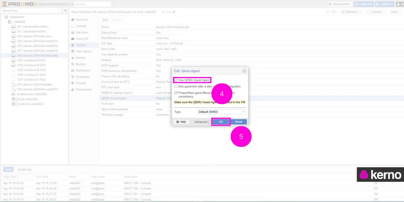
Task: Toggle Freeze/thaw guest filesystems checkbox
Action: (x=176, y=93)
